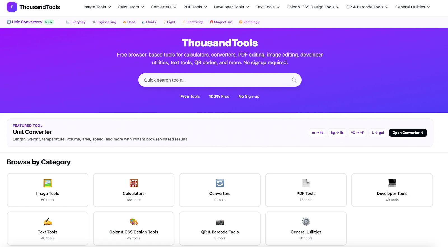Image resolution: width=448 pixels, height=247 pixels.
Task: Click the search magnifier icon in hero
Action: pyautogui.click(x=294, y=80)
